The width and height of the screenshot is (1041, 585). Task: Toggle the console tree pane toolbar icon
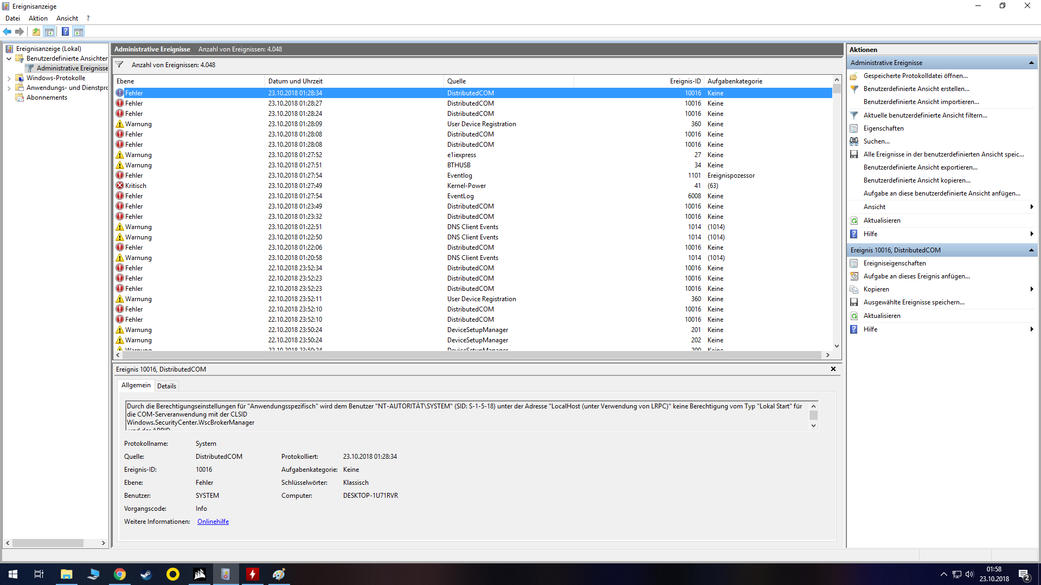(x=49, y=31)
